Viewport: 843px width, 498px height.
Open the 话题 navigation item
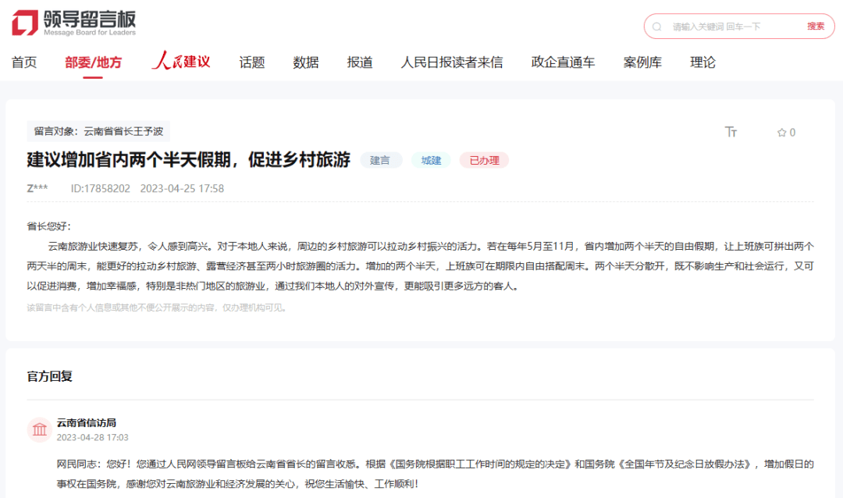[252, 62]
